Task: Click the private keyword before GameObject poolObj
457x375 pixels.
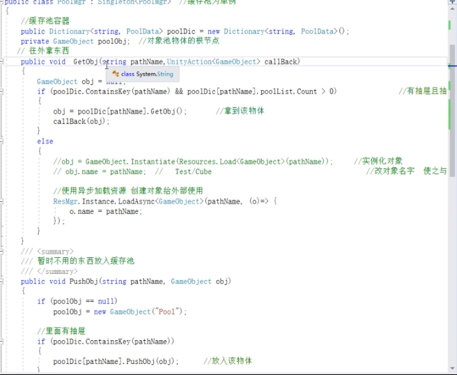Action: [35, 41]
